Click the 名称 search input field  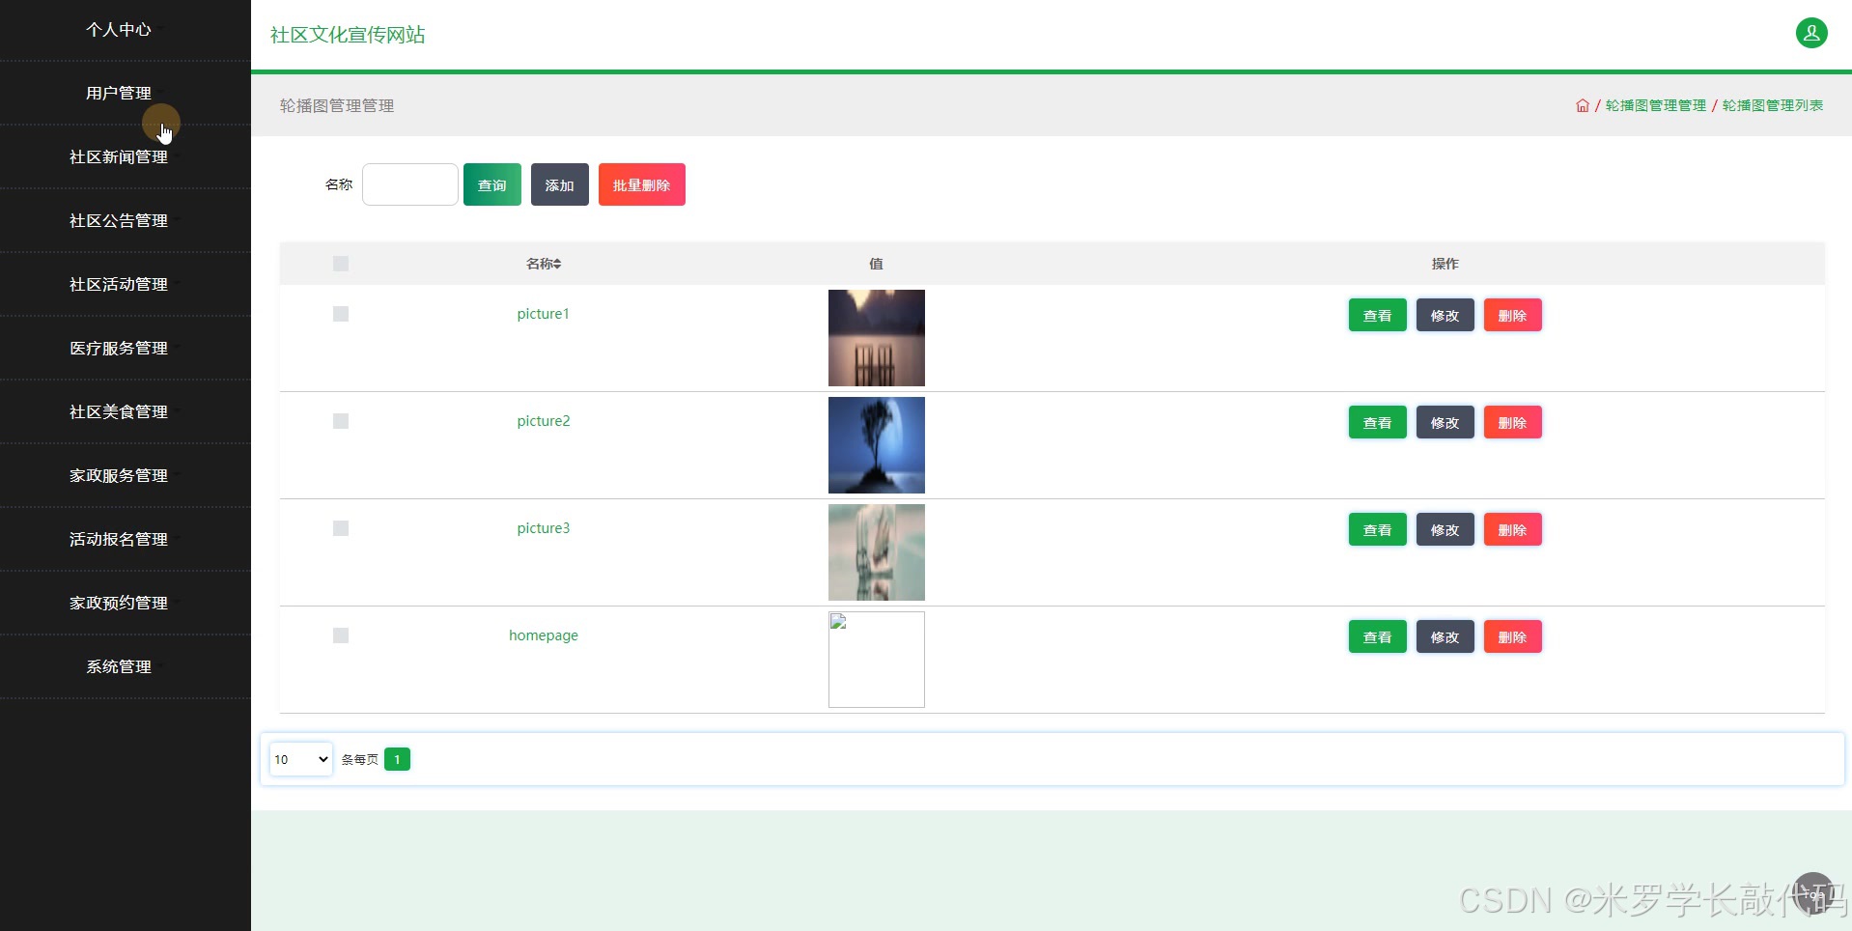tap(410, 184)
